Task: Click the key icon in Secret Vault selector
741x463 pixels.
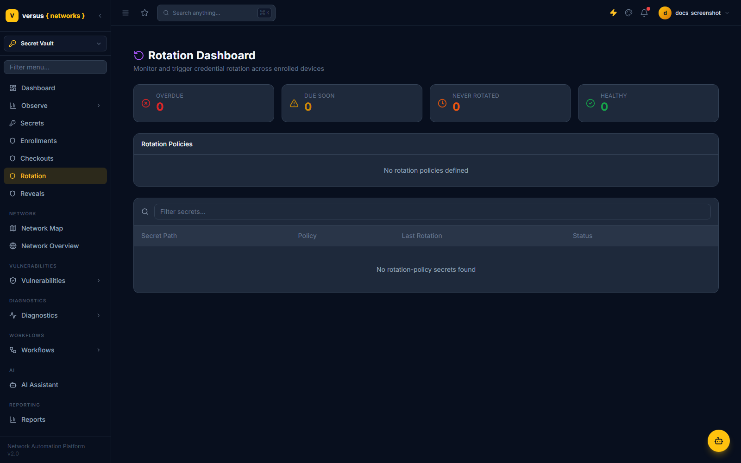Action: pyautogui.click(x=13, y=44)
